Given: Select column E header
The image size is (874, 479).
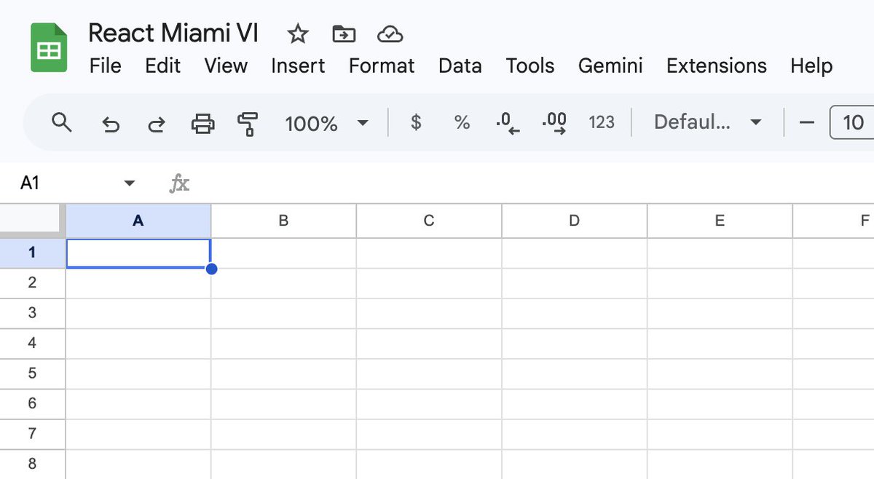Looking at the screenshot, I should click(x=720, y=221).
